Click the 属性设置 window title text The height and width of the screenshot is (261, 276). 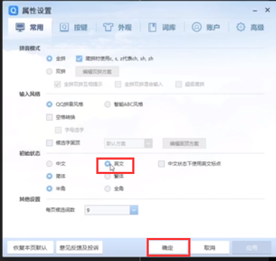click(x=37, y=11)
